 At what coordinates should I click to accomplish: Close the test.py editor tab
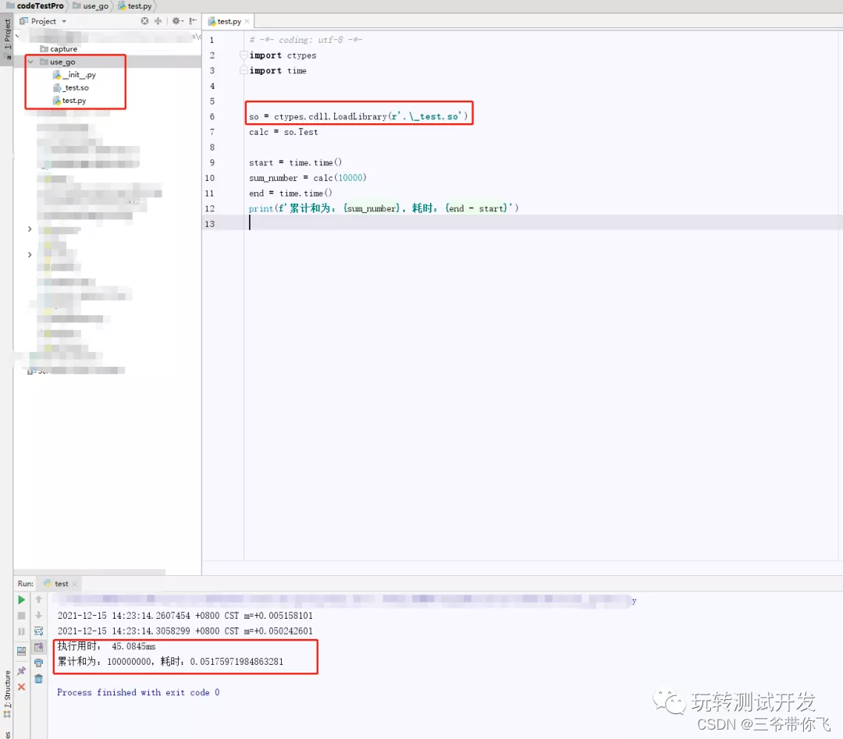247,22
